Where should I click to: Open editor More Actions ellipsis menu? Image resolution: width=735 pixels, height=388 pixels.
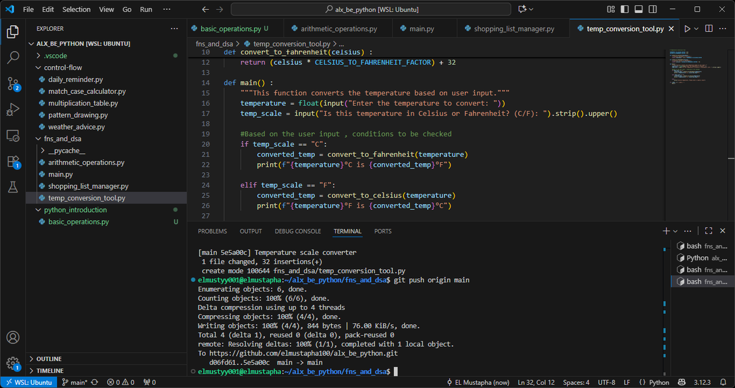tap(723, 29)
